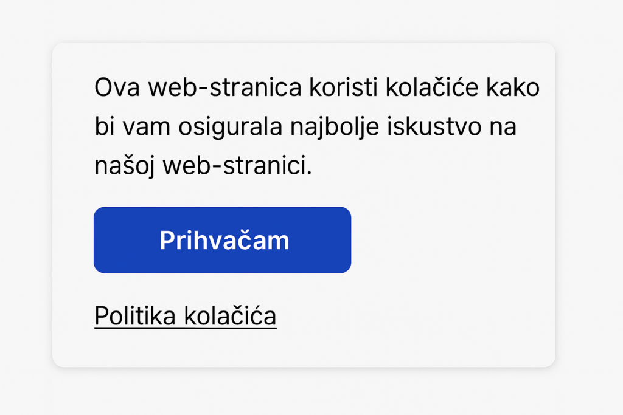623x415 pixels.
Task: Click the words "bi vam" starting the second line
Action: coord(132,127)
